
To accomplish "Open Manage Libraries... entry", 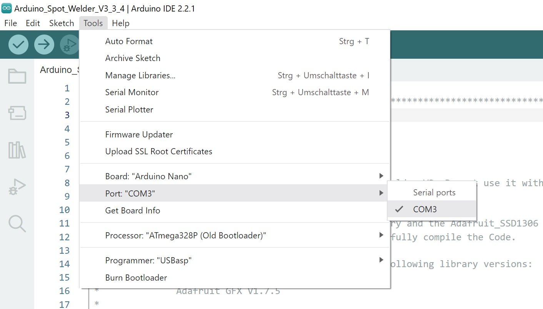I will click(x=235, y=76).
